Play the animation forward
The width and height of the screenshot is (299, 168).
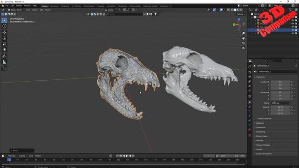(x=127, y=156)
